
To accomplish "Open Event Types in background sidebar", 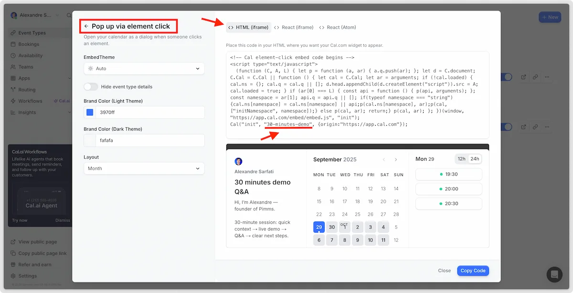I will point(32,33).
